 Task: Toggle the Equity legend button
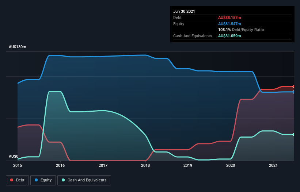coord(43,180)
